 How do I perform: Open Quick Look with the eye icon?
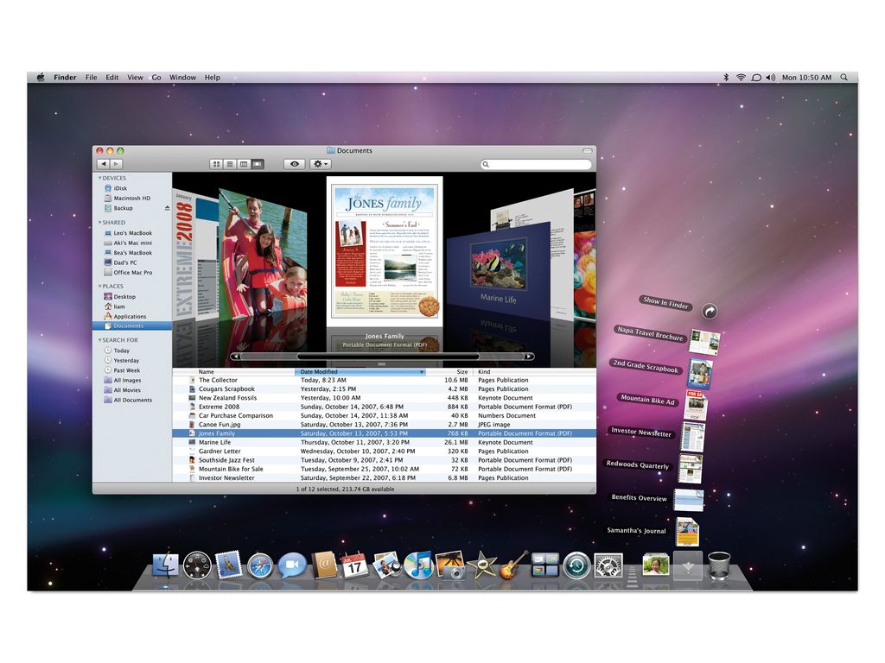294,164
